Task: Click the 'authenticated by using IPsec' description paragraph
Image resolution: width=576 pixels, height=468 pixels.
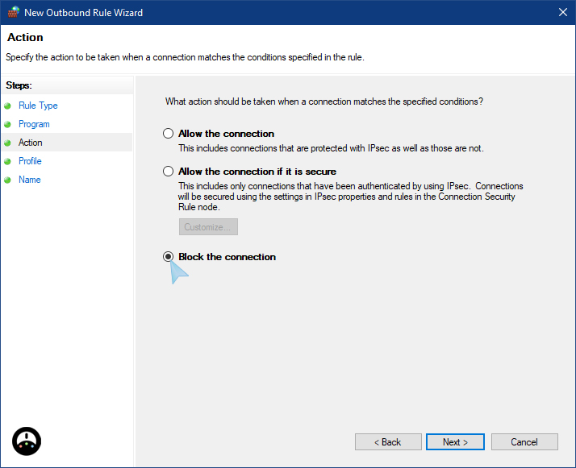Action: [351, 197]
